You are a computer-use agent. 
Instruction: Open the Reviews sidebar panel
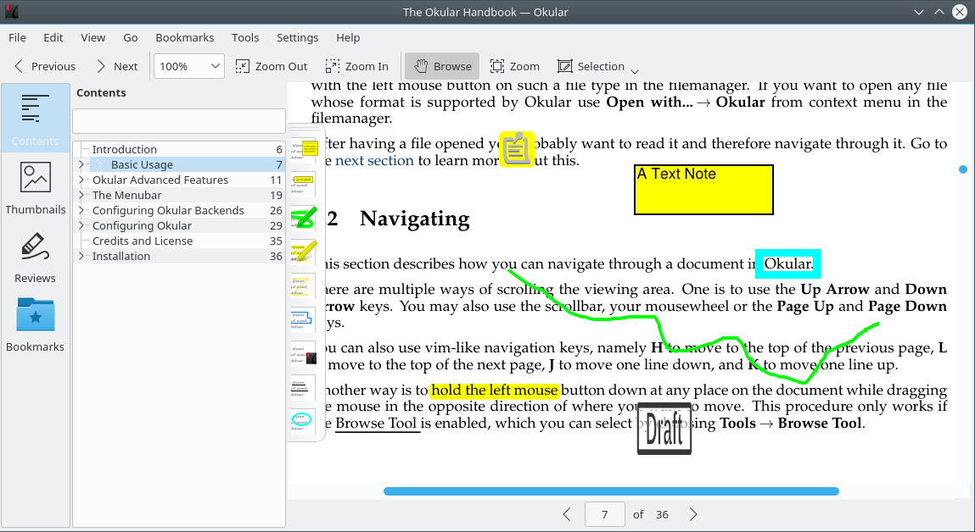[x=36, y=257]
